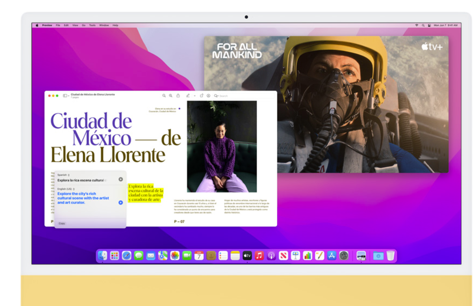Screen dimensions: 475x306
Task: Open the Mail app in the Dock
Action: click(x=151, y=256)
